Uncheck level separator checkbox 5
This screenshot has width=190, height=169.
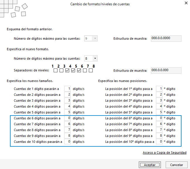pos(79,71)
